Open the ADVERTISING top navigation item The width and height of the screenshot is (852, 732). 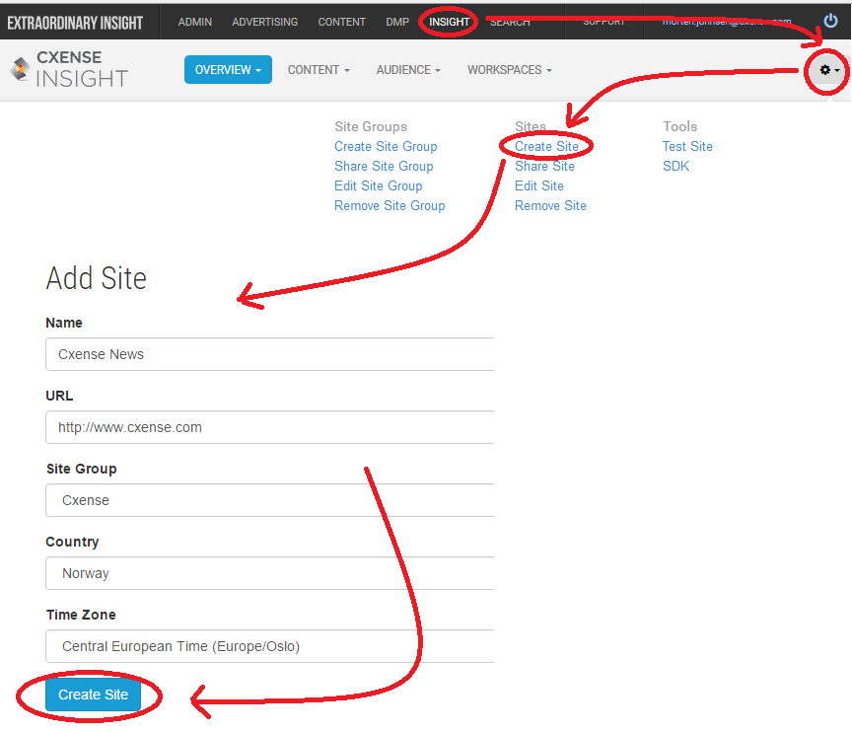[264, 22]
